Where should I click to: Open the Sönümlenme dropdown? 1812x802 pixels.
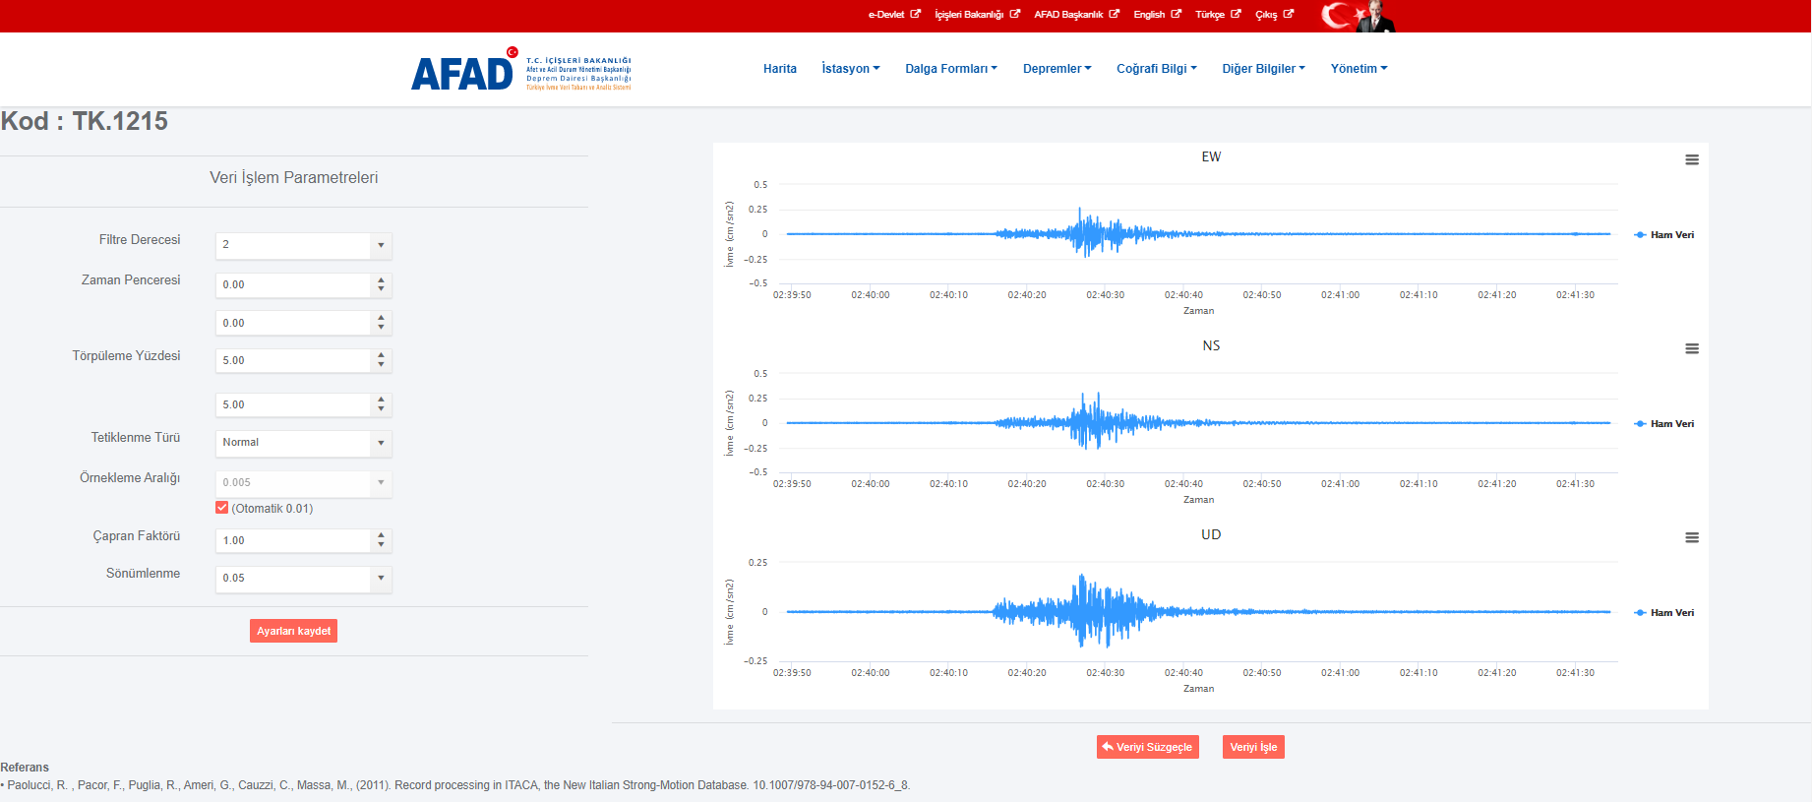click(x=303, y=579)
